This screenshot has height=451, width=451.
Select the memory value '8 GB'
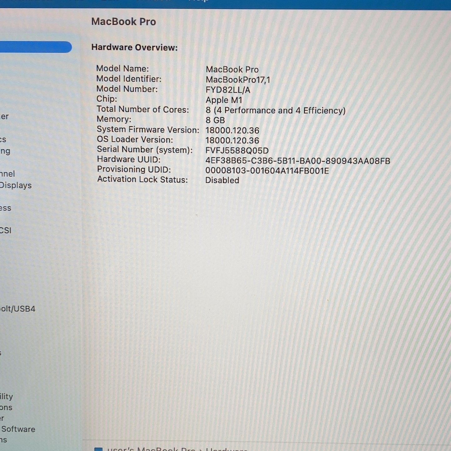coord(215,120)
